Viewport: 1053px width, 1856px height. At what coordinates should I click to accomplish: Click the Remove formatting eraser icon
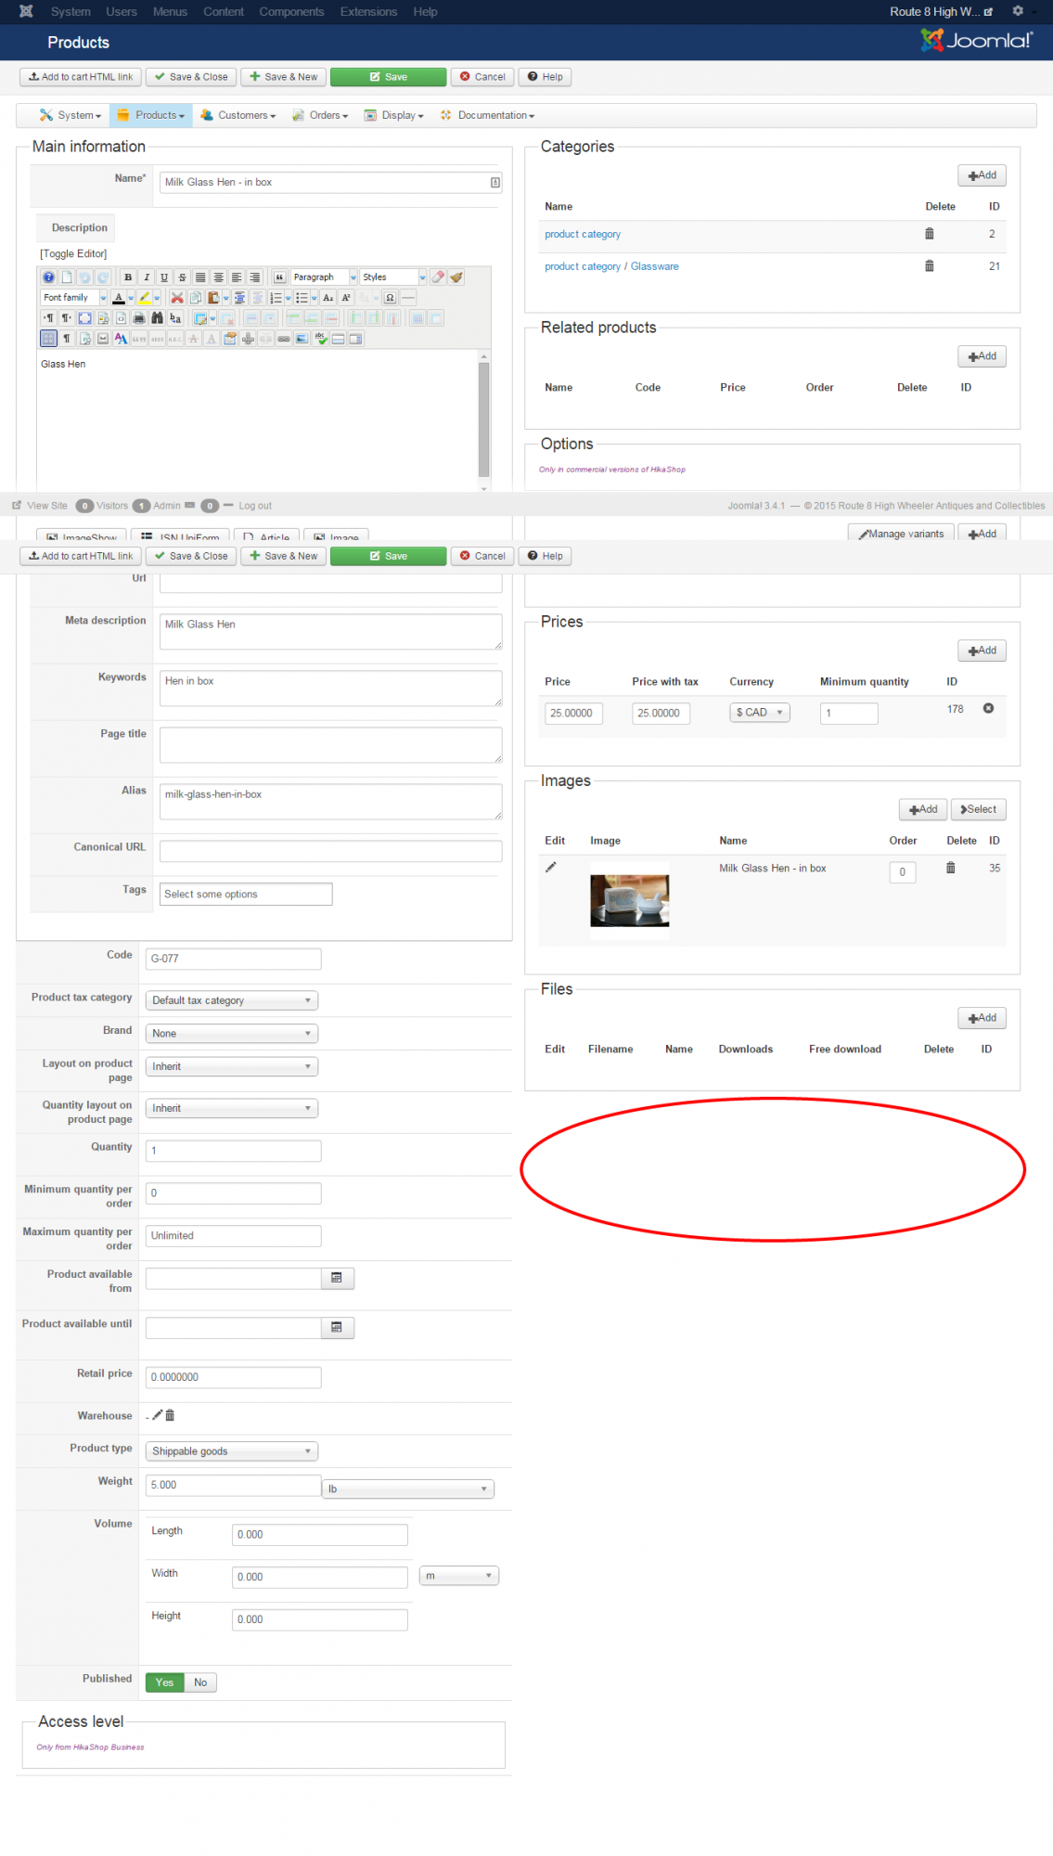pyautogui.click(x=439, y=277)
